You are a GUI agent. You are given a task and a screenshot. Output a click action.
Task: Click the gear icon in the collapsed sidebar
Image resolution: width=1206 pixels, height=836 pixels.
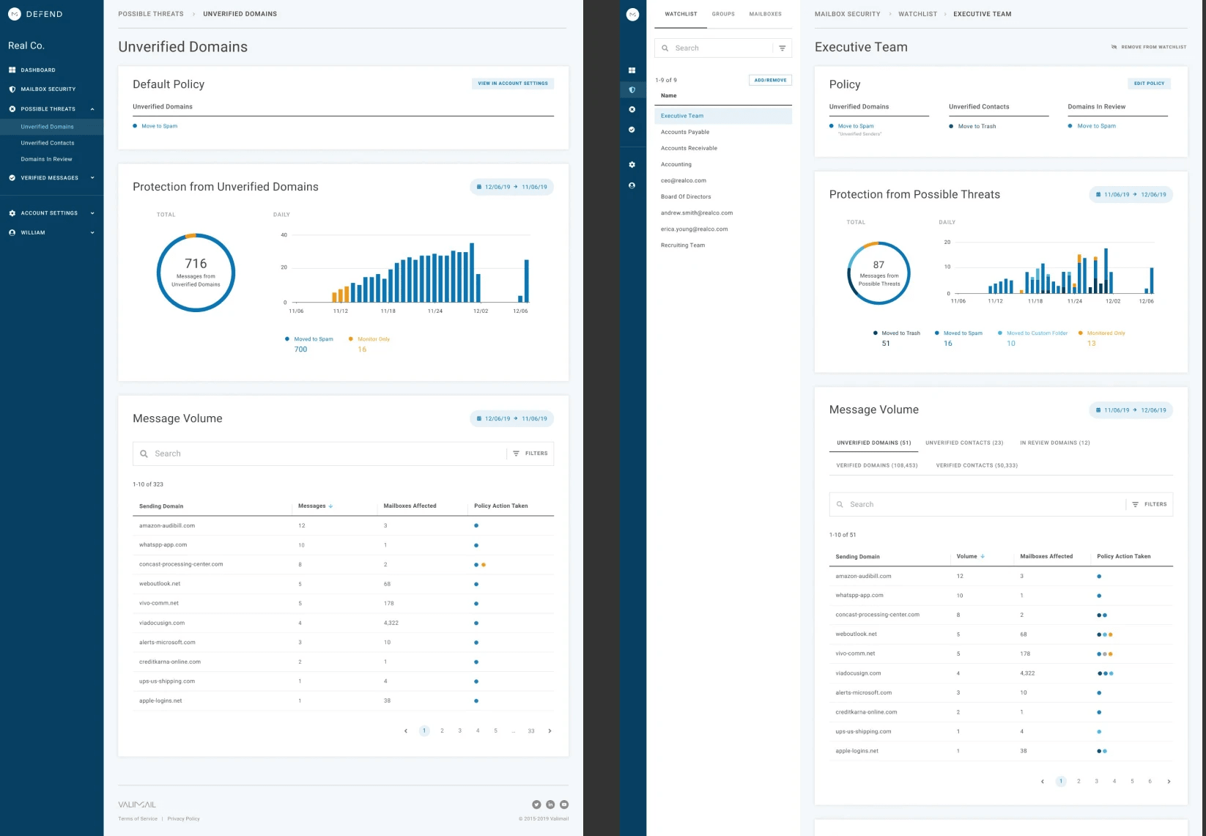[632, 165]
